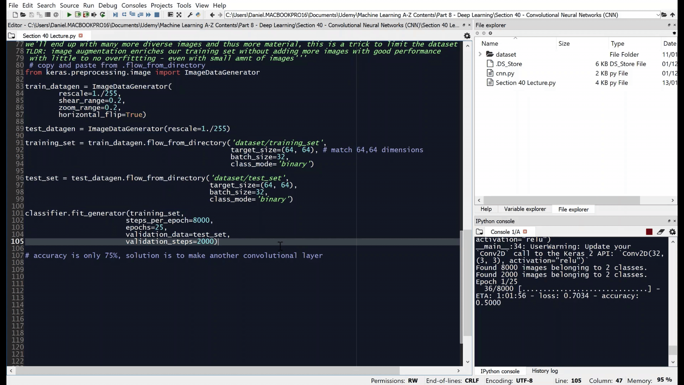Screen dimensions: 684x385
Task: Debug: step into function icon
Action: click(132, 15)
